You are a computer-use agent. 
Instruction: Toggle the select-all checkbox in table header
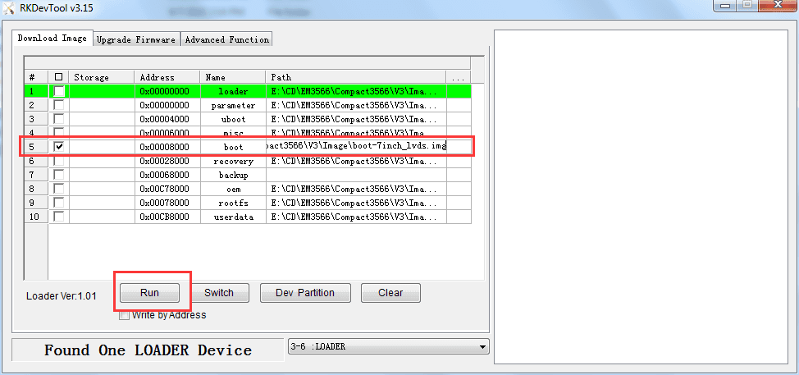coord(59,77)
